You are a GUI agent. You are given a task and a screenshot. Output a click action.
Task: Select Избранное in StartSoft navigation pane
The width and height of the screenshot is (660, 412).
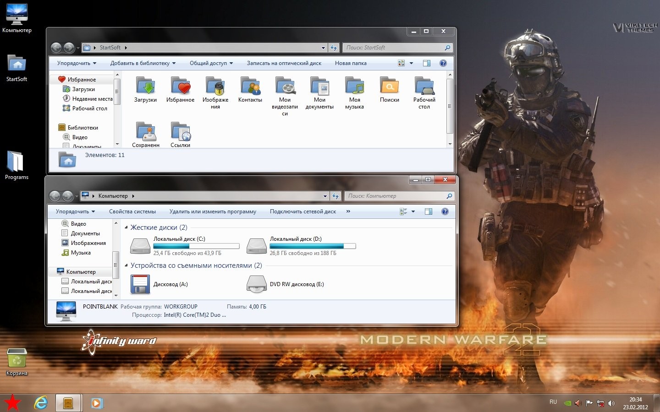click(x=82, y=80)
